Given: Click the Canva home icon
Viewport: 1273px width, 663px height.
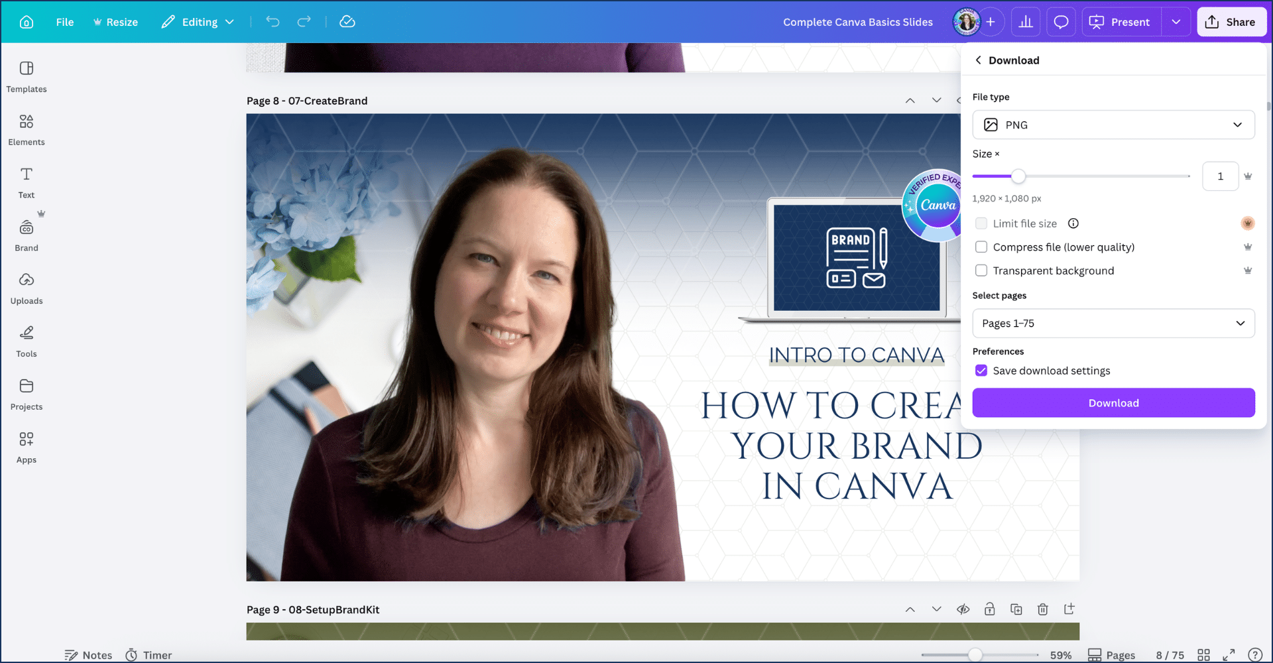Looking at the screenshot, I should click(27, 22).
